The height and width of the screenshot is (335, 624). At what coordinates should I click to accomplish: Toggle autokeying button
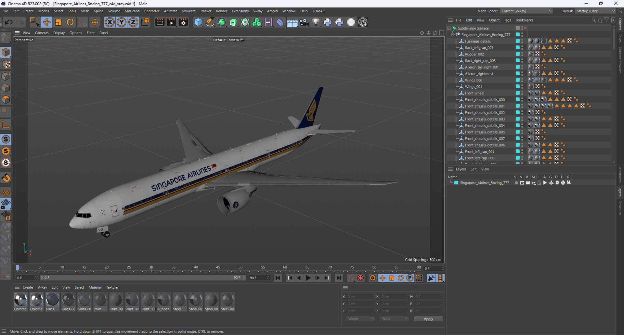tap(360, 278)
